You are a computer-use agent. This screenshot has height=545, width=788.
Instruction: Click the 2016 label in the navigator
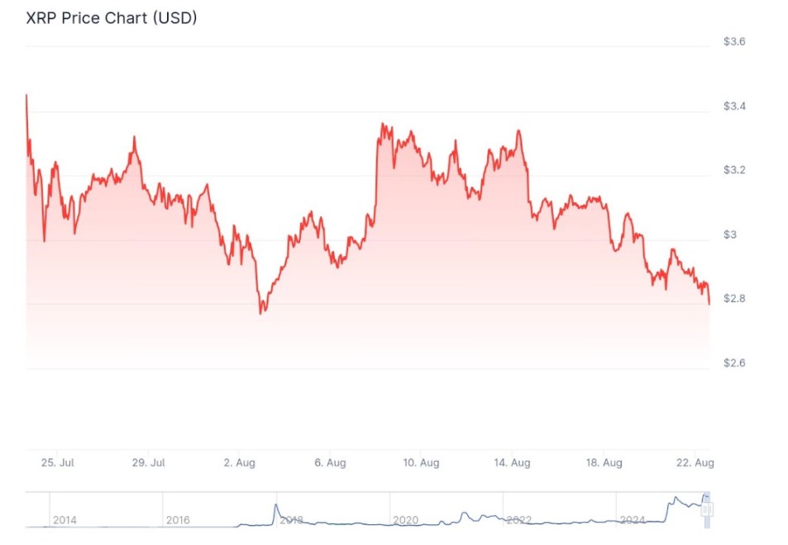[178, 520]
